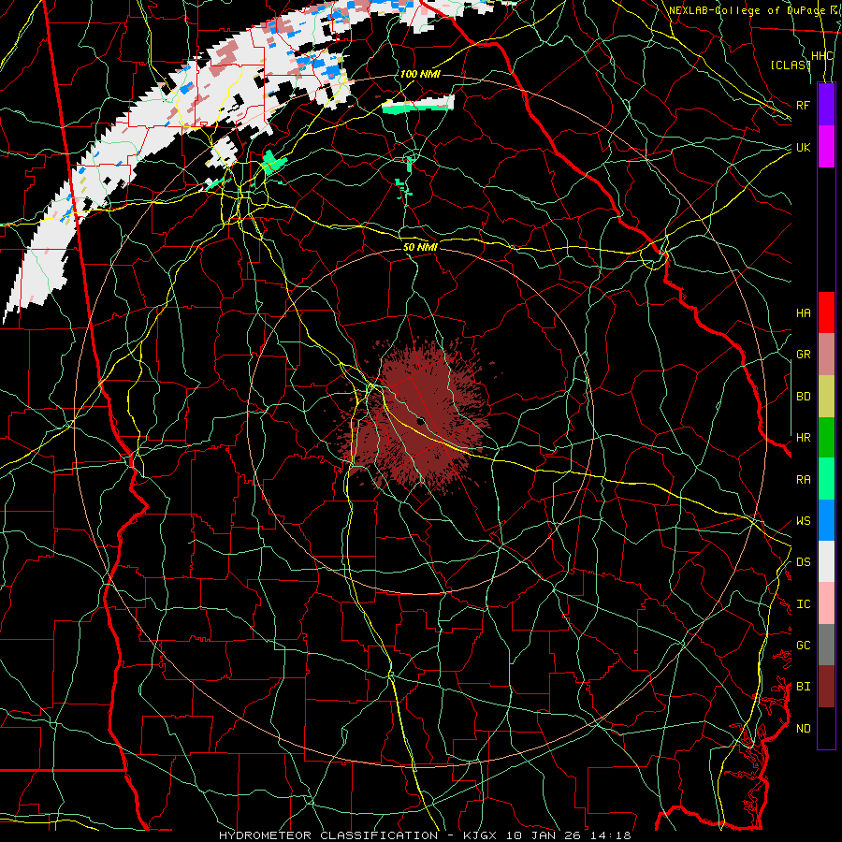Click the BD legend label
The width and height of the screenshot is (842, 842).
pos(803,397)
